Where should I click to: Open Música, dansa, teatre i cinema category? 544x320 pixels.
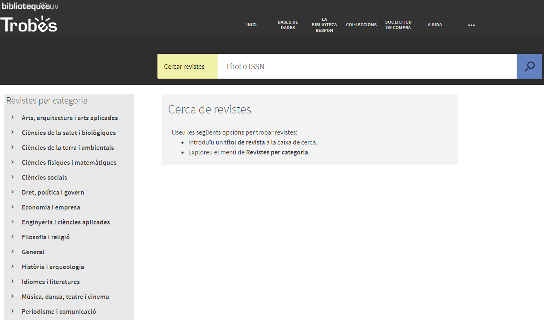(x=65, y=297)
